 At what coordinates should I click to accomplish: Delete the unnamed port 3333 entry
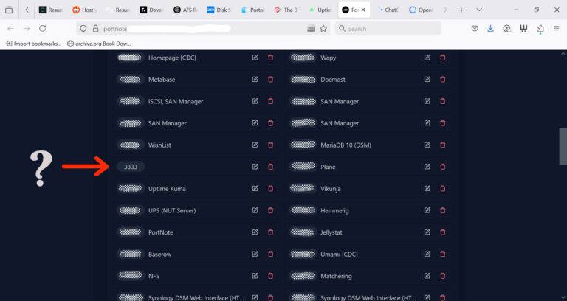pos(270,167)
